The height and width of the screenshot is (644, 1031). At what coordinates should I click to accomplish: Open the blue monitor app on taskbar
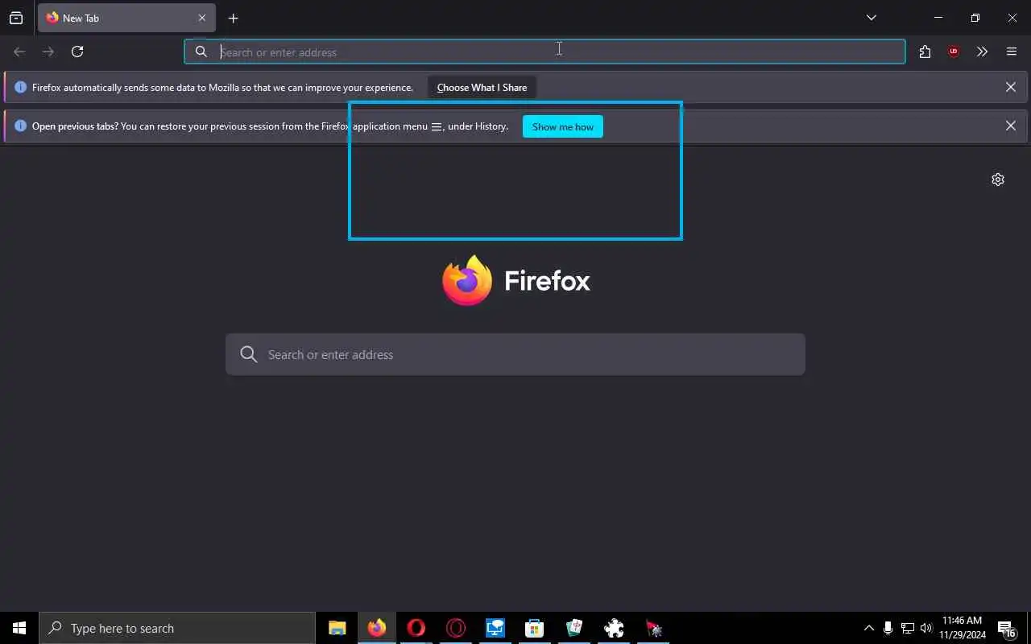(495, 628)
